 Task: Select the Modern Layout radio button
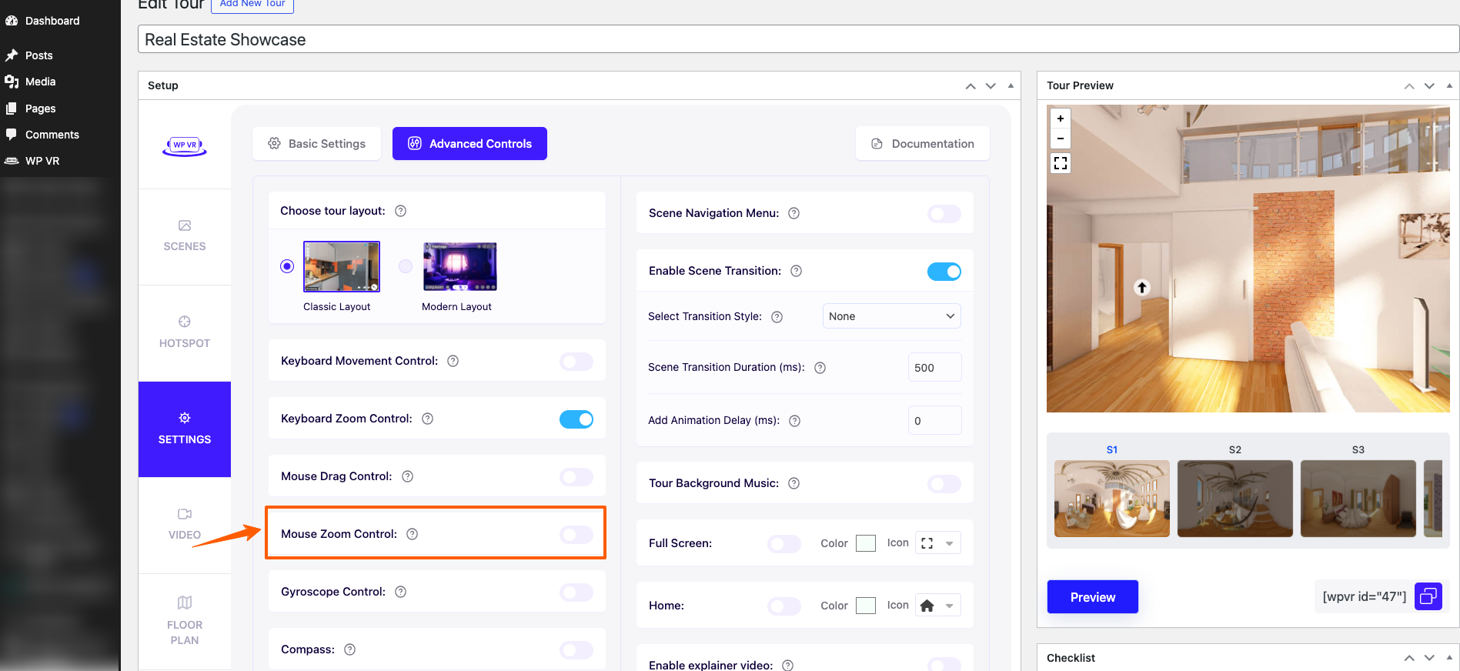coord(406,266)
